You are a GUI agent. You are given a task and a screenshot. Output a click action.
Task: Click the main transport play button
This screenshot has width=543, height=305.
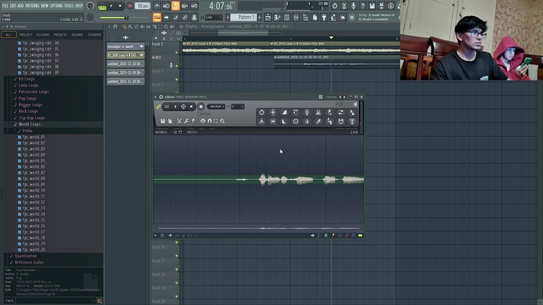tap(111, 6)
